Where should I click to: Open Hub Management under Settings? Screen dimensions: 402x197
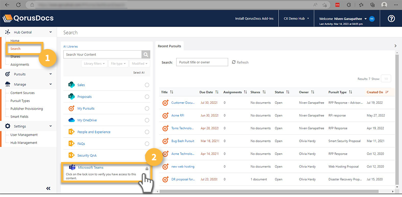[24, 143]
